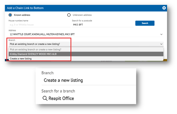This screenshot has width=177, height=114.
Task: Open the Branch dropdown box
Action: (86, 44)
